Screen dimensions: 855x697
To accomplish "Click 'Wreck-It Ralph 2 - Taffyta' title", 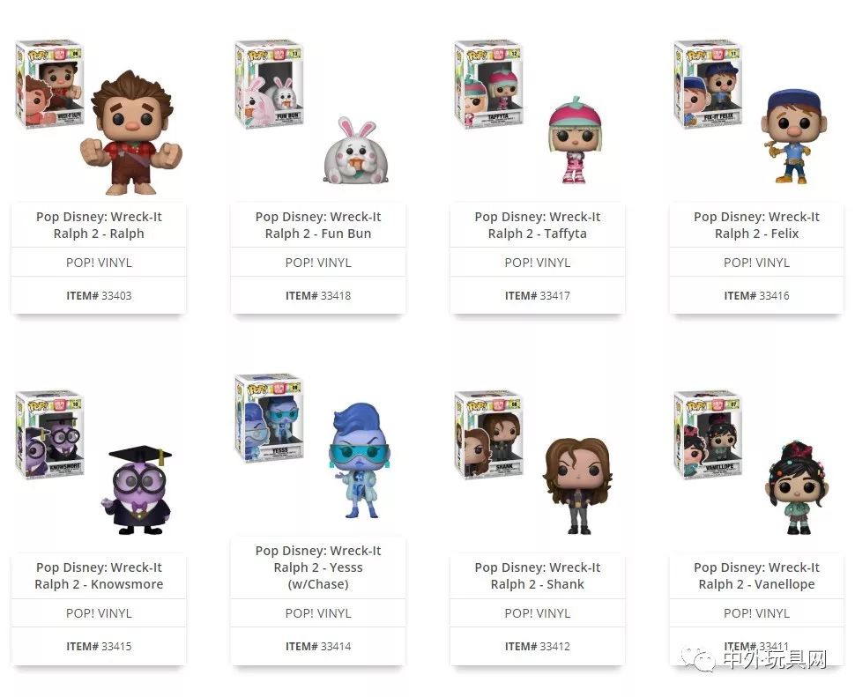I will pyautogui.click(x=537, y=225).
